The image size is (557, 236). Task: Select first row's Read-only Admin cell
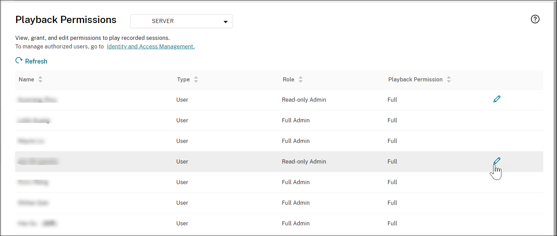click(x=304, y=100)
